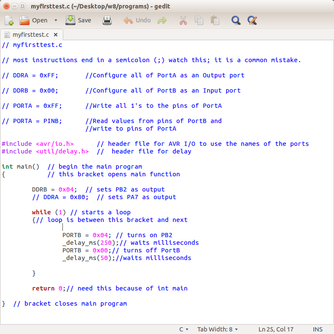Screen dimensions: 334x334
Task: Click the "//write to pins of PortA" comment
Action: (x=131, y=129)
